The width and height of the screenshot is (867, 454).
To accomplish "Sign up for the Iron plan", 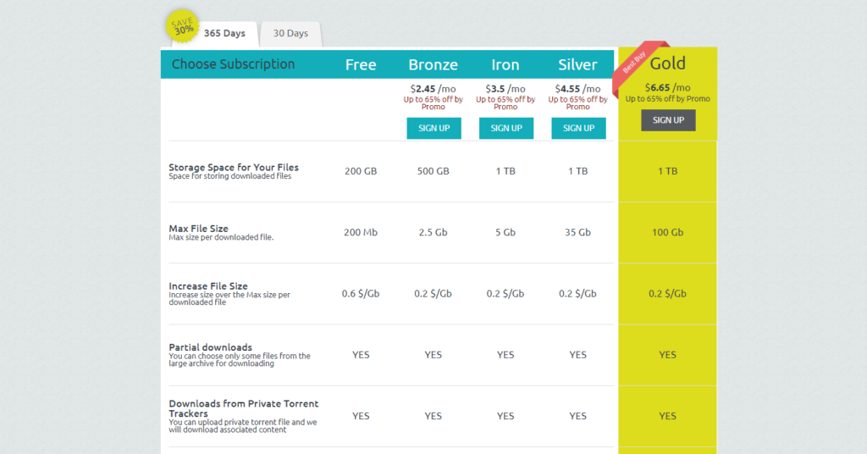I will point(506,128).
